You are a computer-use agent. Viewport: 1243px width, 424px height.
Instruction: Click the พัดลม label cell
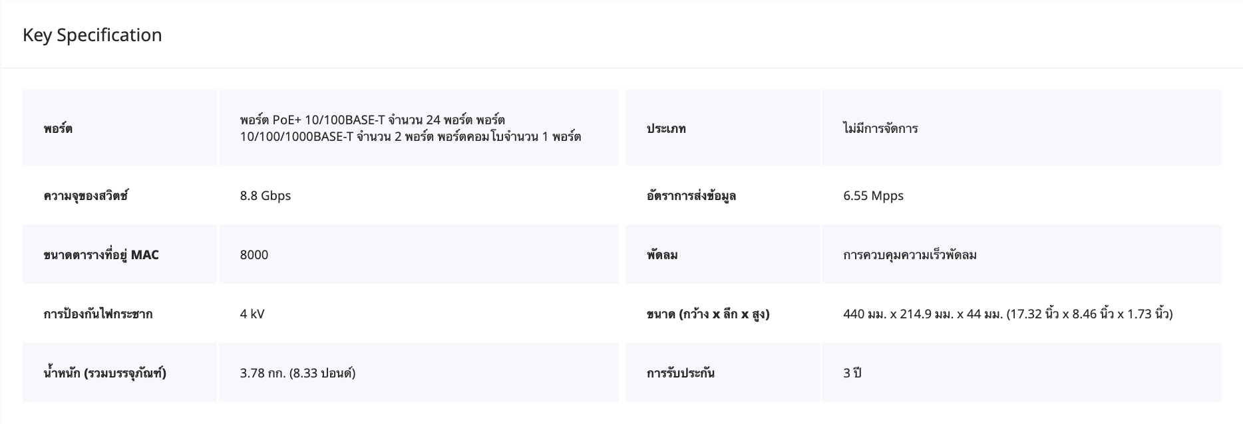pyautogui.click(x=662, y=255)
